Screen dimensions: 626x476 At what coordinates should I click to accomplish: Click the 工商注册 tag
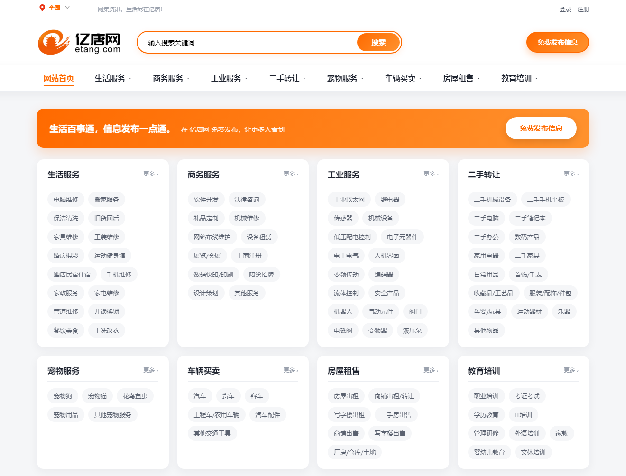[249, 256]
